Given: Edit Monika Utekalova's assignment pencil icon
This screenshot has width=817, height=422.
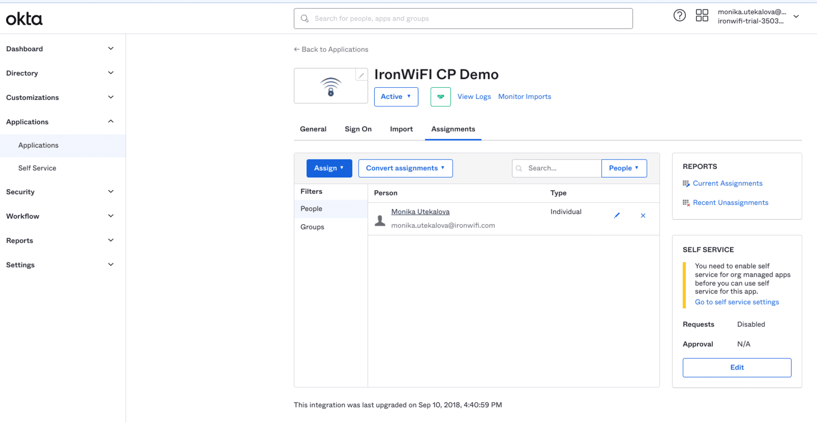Looking at the screenshot, I should point(617,216).
